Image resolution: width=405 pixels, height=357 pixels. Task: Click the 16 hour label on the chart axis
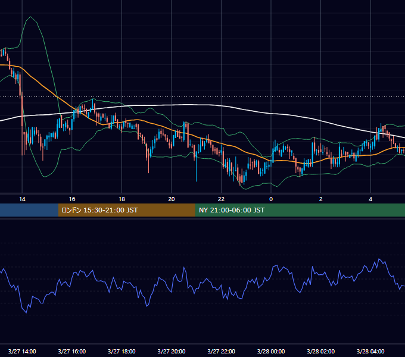point(72,199)
